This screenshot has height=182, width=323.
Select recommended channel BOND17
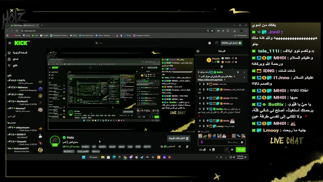pos(25,136)
